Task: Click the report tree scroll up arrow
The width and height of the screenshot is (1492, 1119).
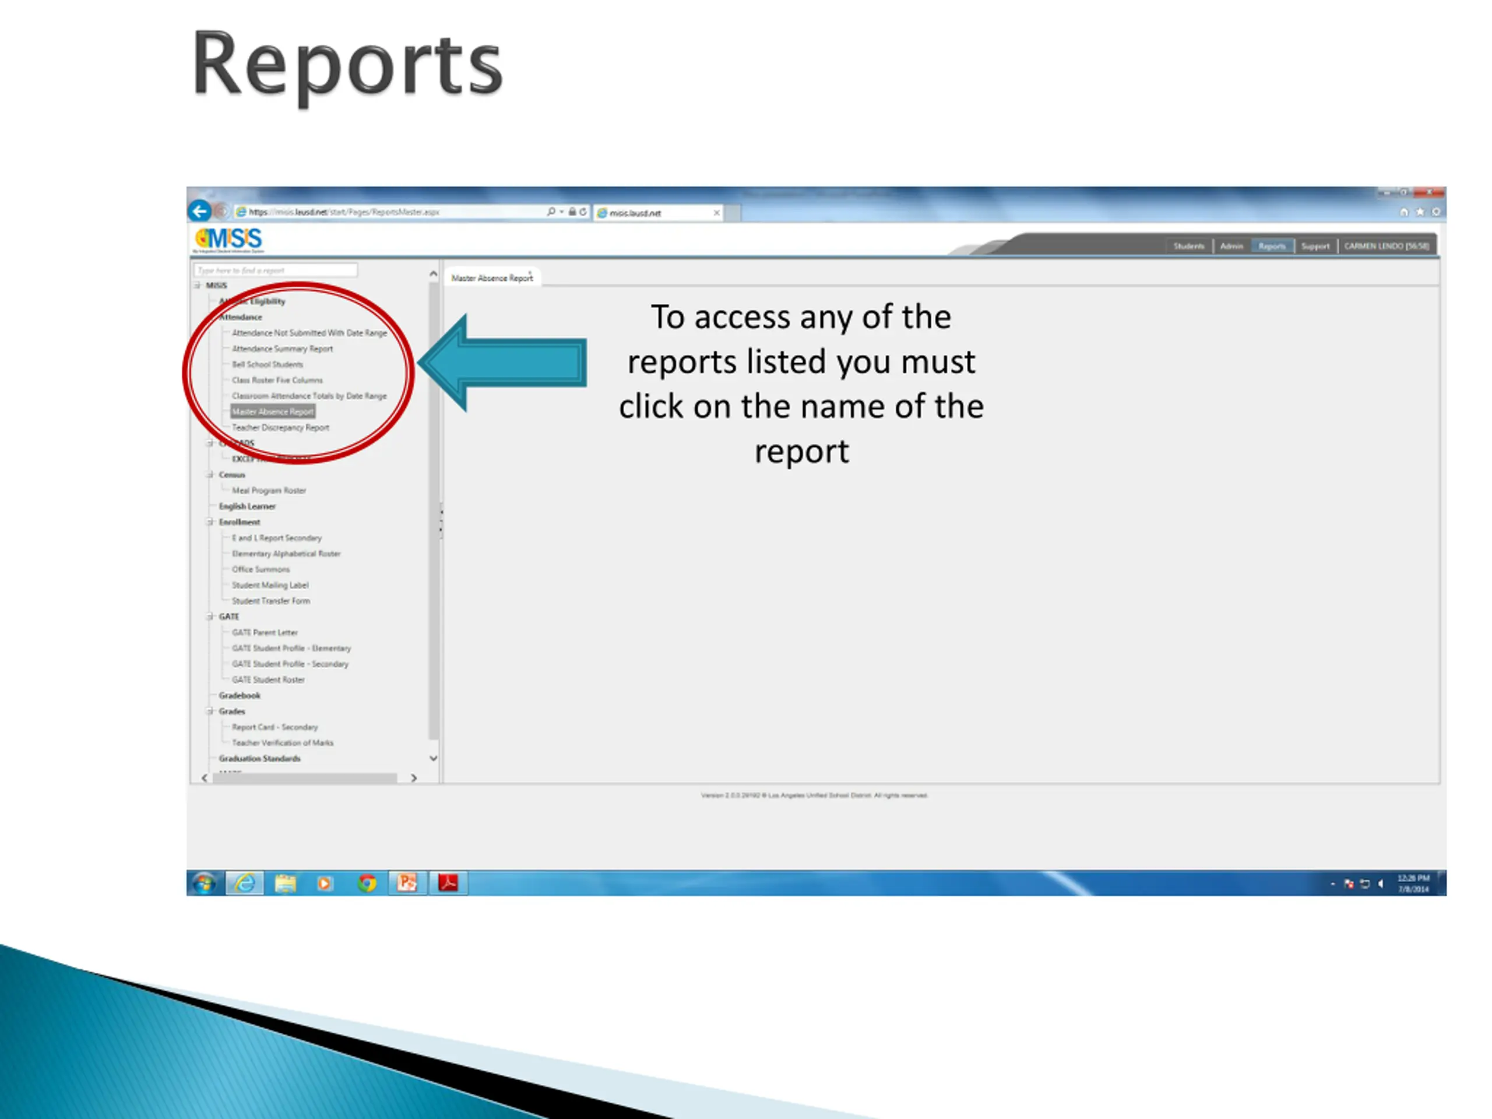Action: point(434,275)
